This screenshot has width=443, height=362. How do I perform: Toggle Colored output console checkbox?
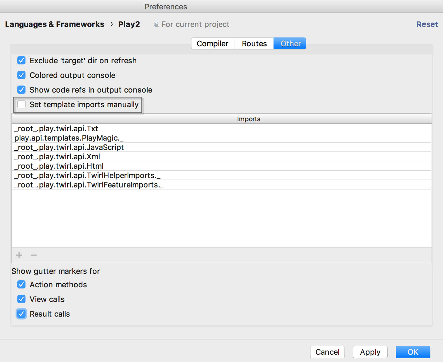[21, 75]
